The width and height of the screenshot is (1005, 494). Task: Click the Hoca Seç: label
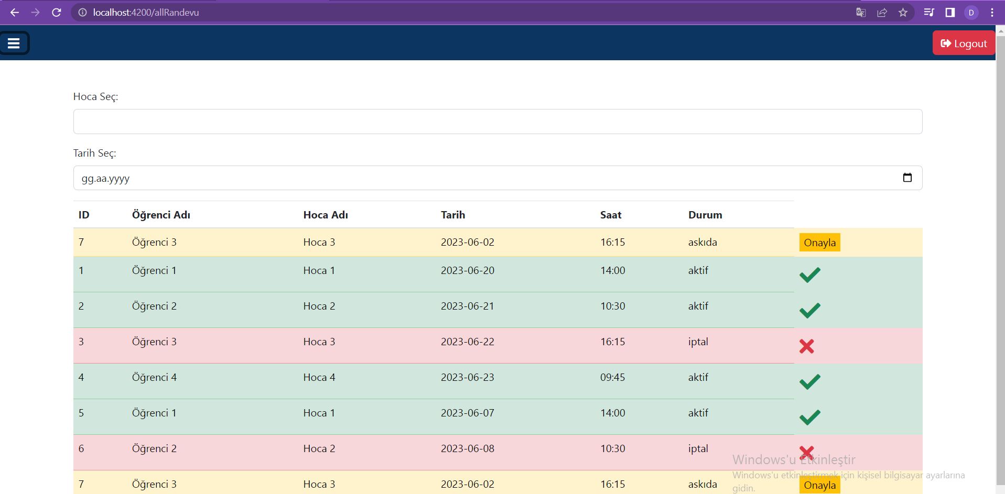95,97
